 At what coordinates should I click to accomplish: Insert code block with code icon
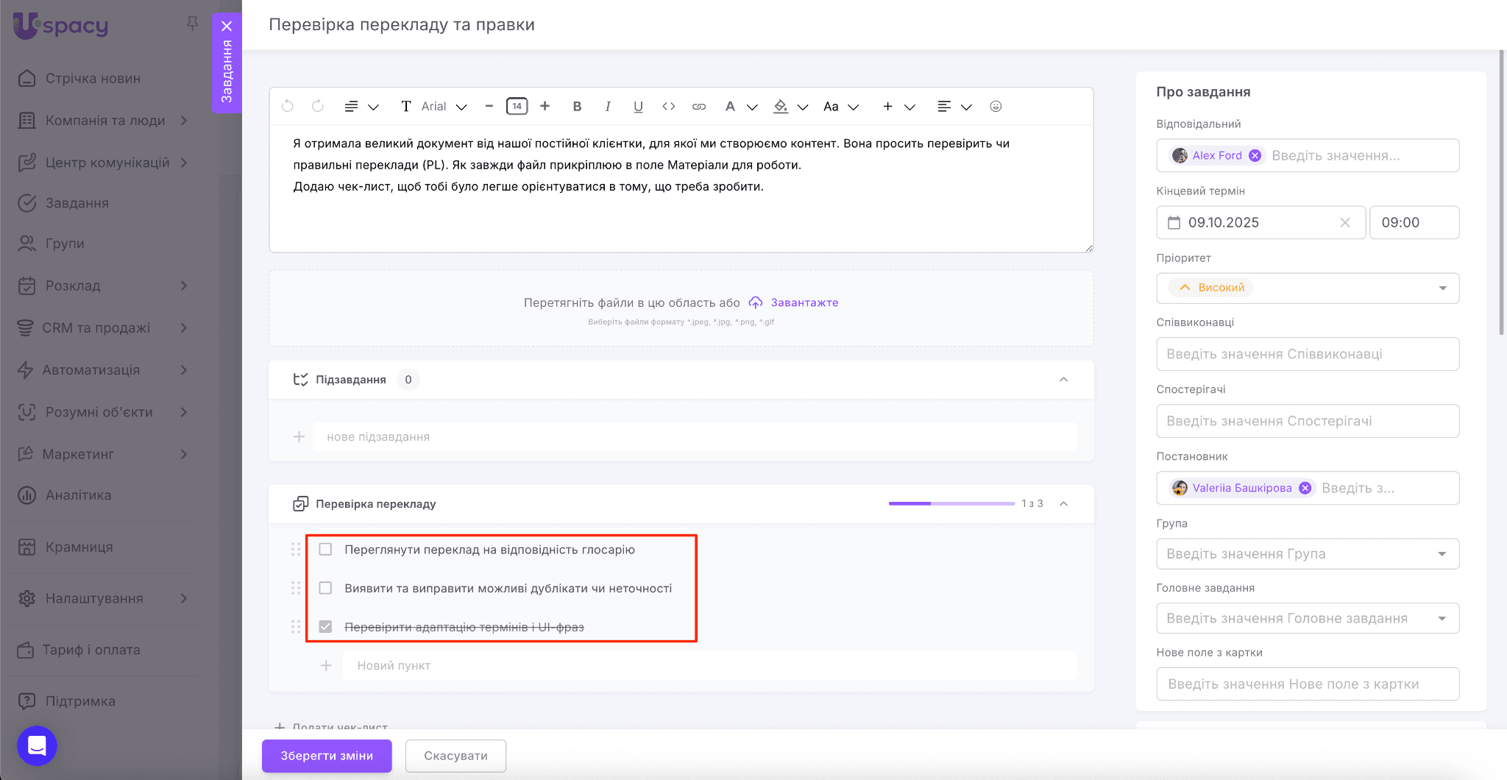tap(668, 107)
